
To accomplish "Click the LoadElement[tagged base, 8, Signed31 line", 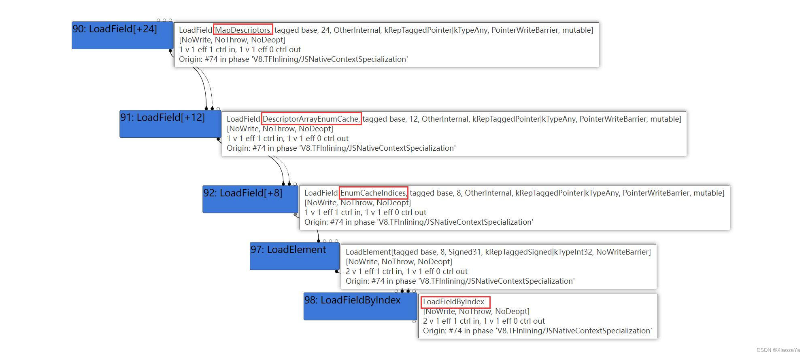I will [x=498, y=252].
